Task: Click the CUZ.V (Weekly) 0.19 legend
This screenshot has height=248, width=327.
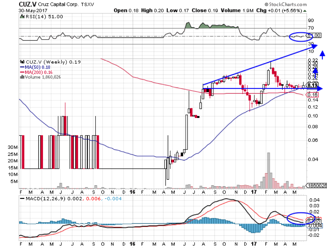Action: point(53,62)
